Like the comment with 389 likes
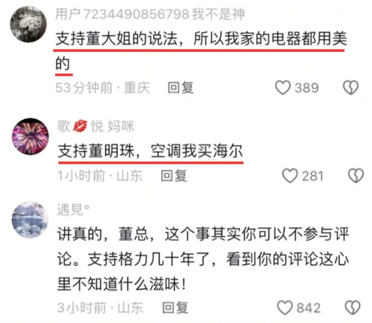The width and height of the screenshot is (372, 323). pos(283,88)
